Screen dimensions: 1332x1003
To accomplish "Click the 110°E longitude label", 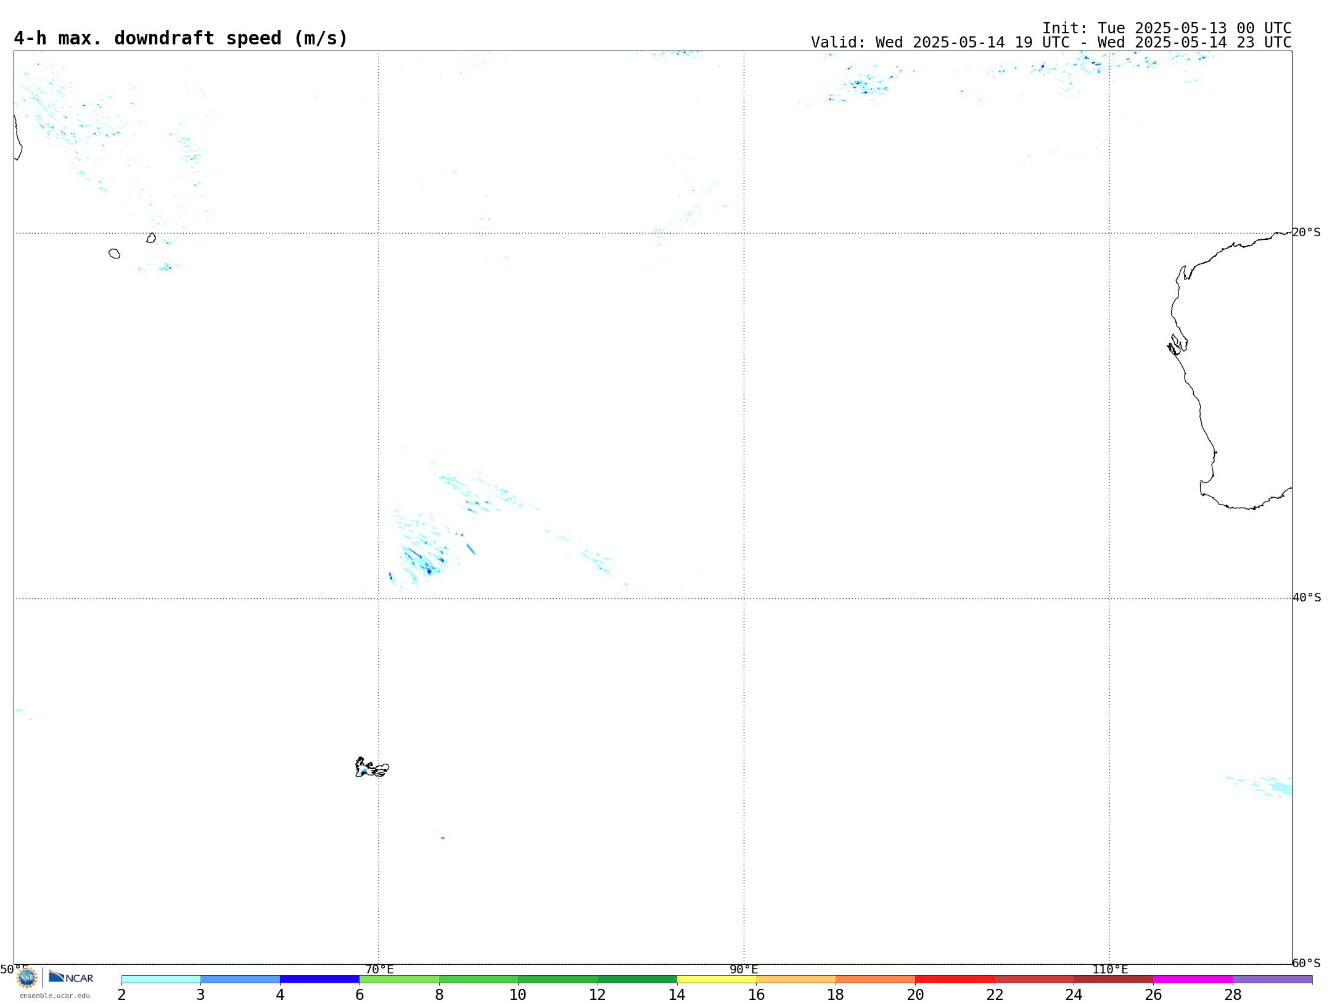I will [1110, 970].
